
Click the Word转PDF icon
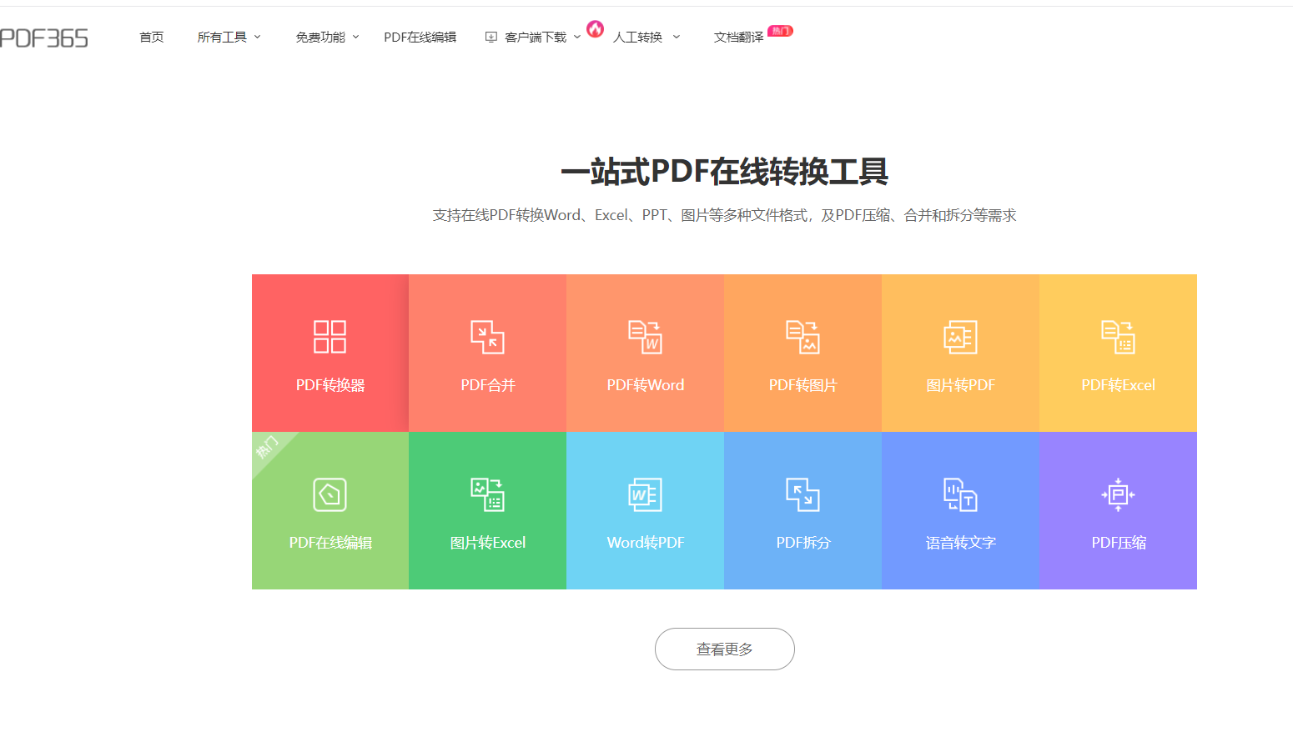pos(645,494)
